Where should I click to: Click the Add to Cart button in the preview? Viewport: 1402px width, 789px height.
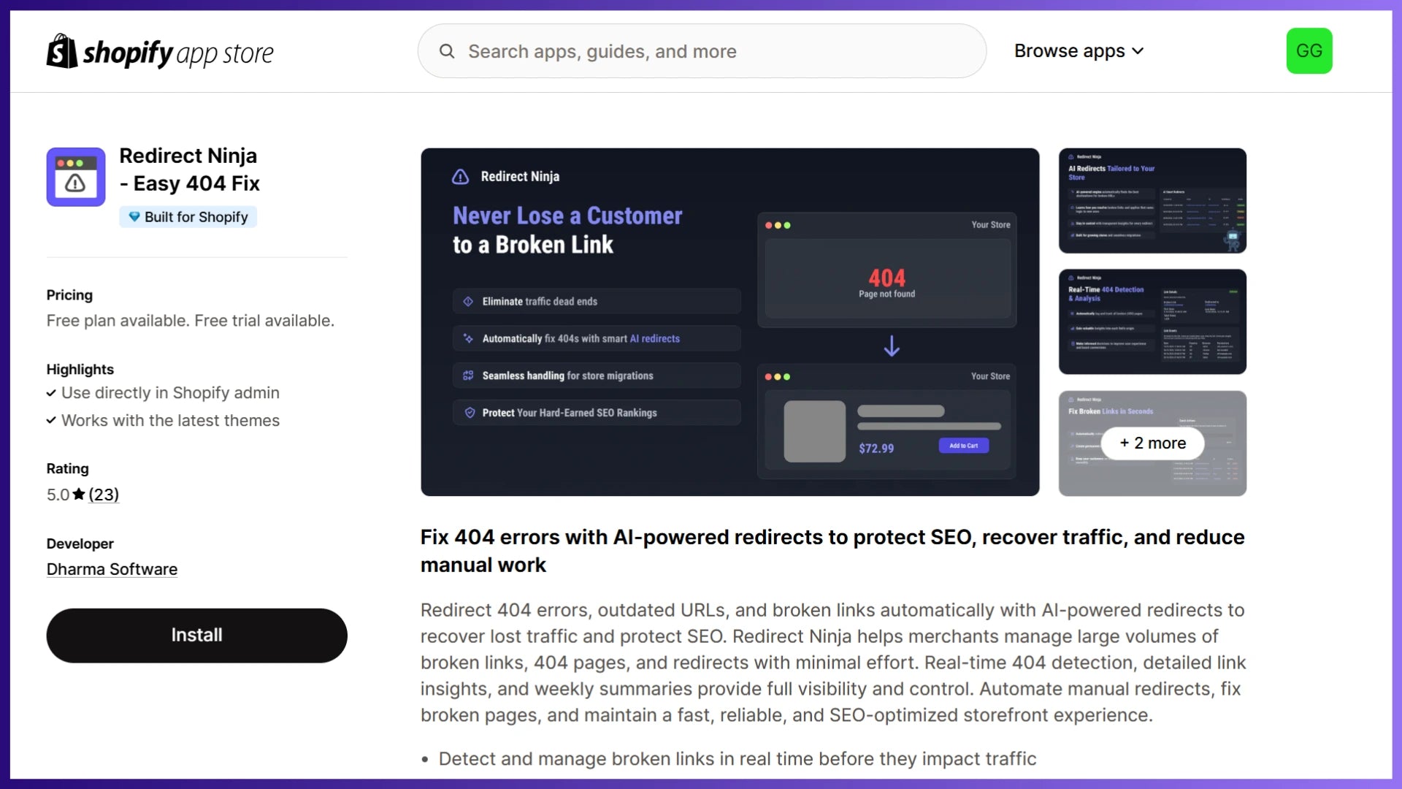[x=963, y=446]
